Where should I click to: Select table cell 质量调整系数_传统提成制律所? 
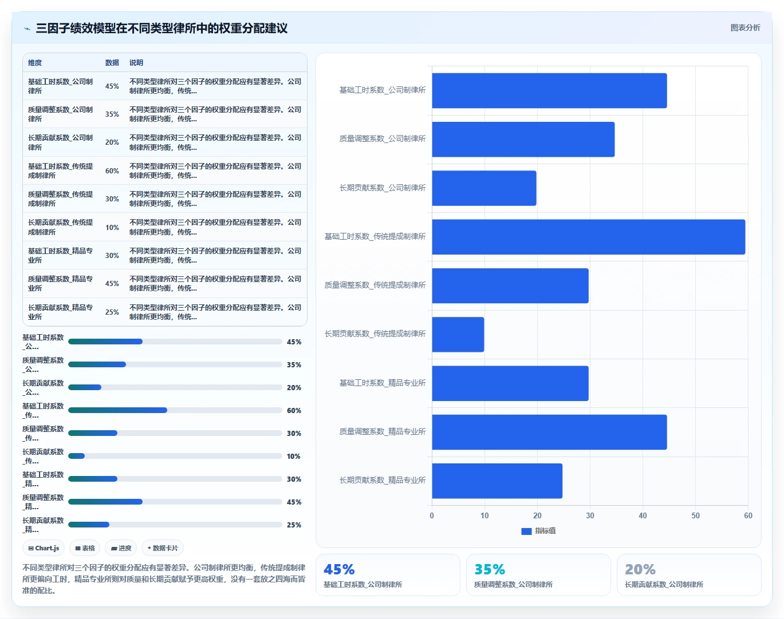pos(61,199)
